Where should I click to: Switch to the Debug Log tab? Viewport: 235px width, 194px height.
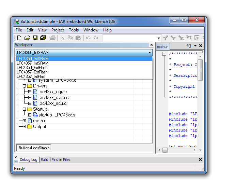click(29, 160)
